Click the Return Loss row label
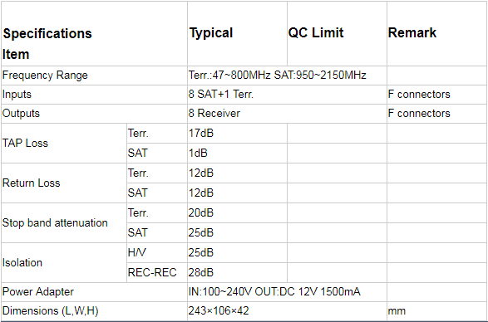488x322 pixels. pos(31,183)
